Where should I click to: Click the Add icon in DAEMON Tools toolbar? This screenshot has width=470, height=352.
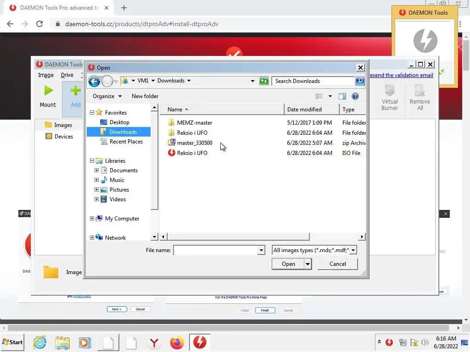tap(76, 91)
